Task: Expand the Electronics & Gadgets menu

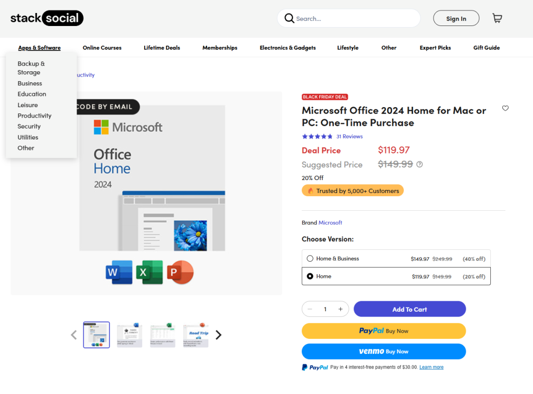Action: (x=287, y=48)
